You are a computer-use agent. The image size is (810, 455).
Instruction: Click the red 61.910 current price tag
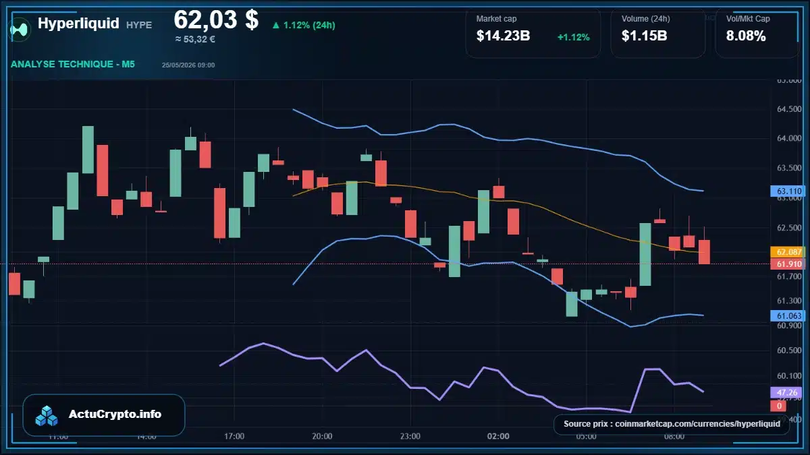point(789,264)
